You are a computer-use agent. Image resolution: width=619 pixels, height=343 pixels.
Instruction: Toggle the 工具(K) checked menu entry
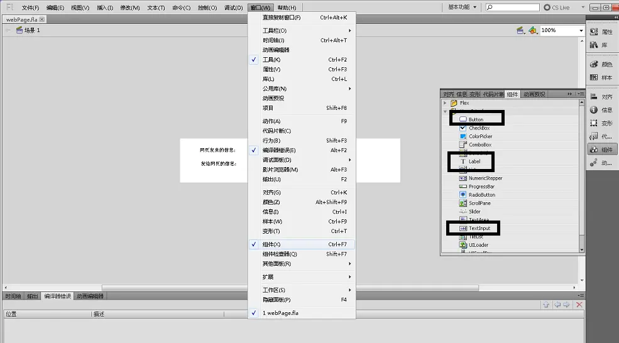click(x=302, y=60)
